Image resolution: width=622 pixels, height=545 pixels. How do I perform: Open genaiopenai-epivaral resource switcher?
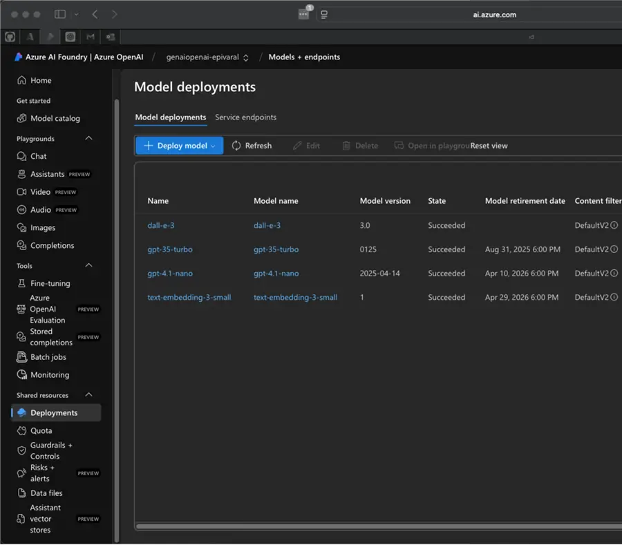207,57
